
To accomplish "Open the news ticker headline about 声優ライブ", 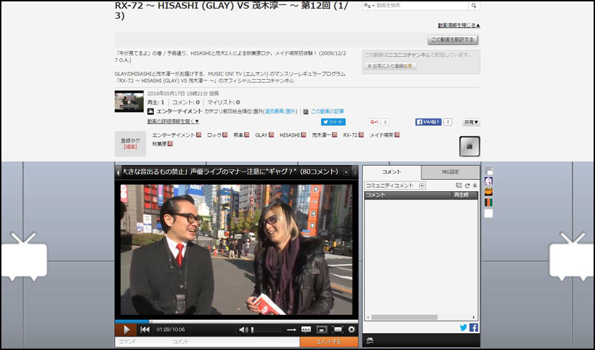I will pos(230,172).
